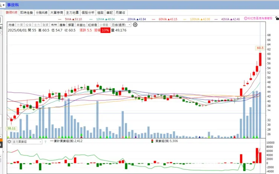Click the 30.11 low price label
The image size is (279, 174).
coord(12,128)
